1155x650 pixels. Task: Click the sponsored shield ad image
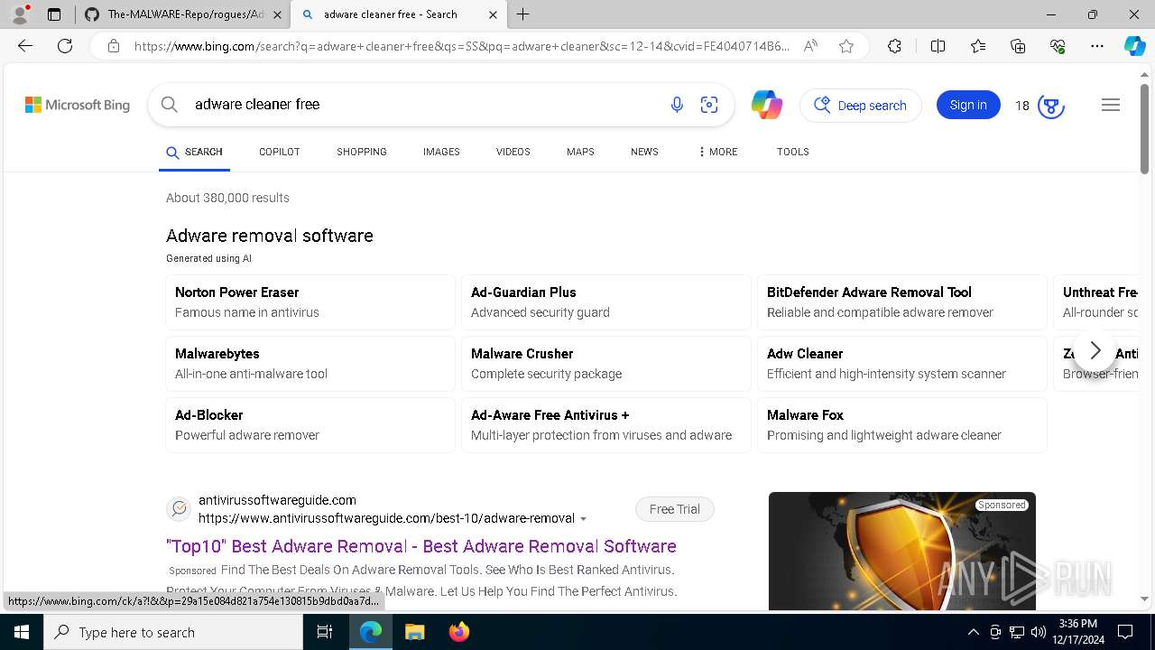coord(902,551)
